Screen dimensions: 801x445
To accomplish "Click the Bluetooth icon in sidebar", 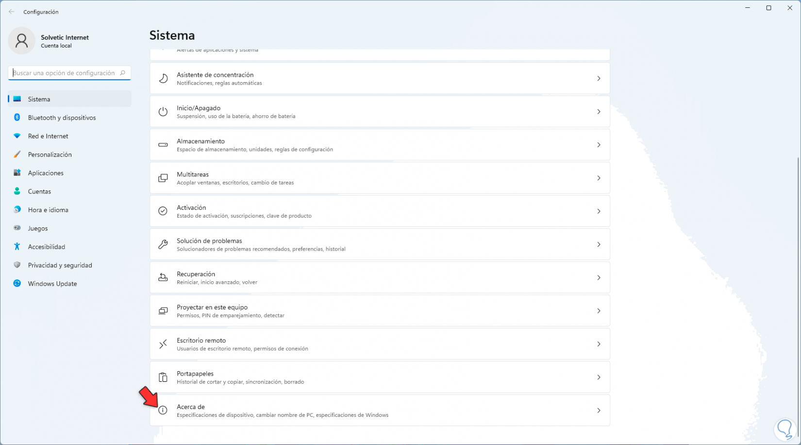I will tap(17, 118).
